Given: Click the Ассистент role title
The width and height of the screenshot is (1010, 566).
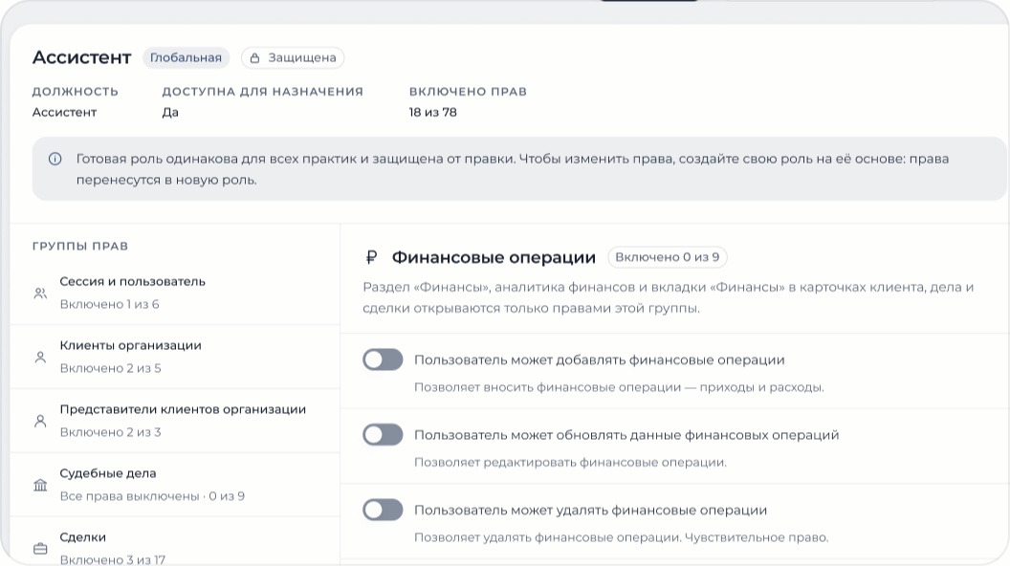Looking at the screenshot, I should coord(82,58).
